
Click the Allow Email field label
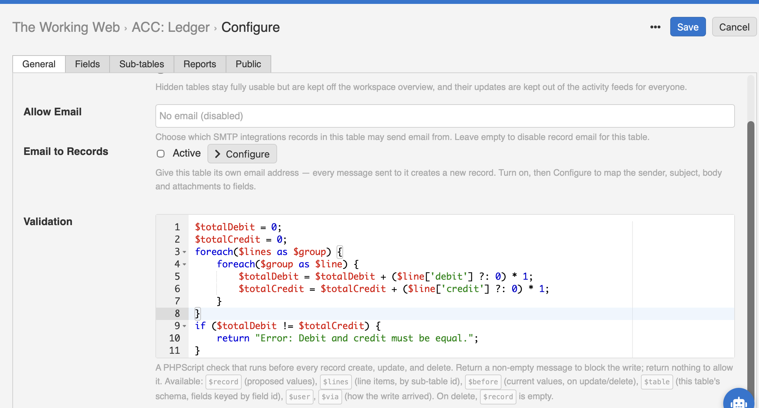pyautogui.click(x=52, y=112)
